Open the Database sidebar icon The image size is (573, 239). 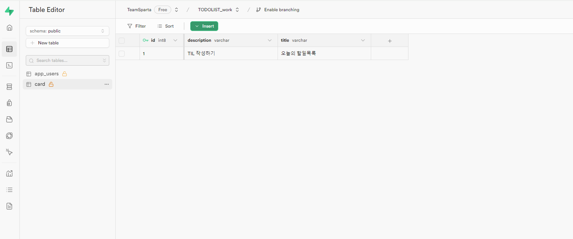coord(9,87)
